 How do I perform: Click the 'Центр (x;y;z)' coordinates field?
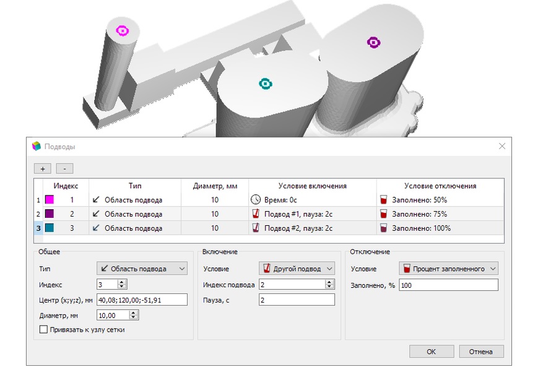point(142,300)
